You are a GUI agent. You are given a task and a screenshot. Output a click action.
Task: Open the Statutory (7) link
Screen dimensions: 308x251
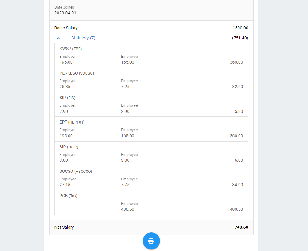click(83, 38)
